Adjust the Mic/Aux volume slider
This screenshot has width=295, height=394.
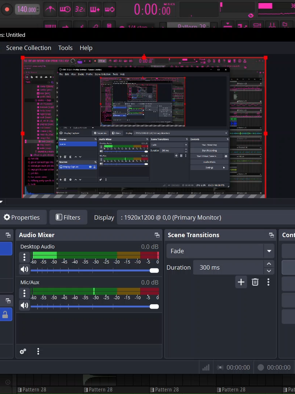click(x=95, y=306)
